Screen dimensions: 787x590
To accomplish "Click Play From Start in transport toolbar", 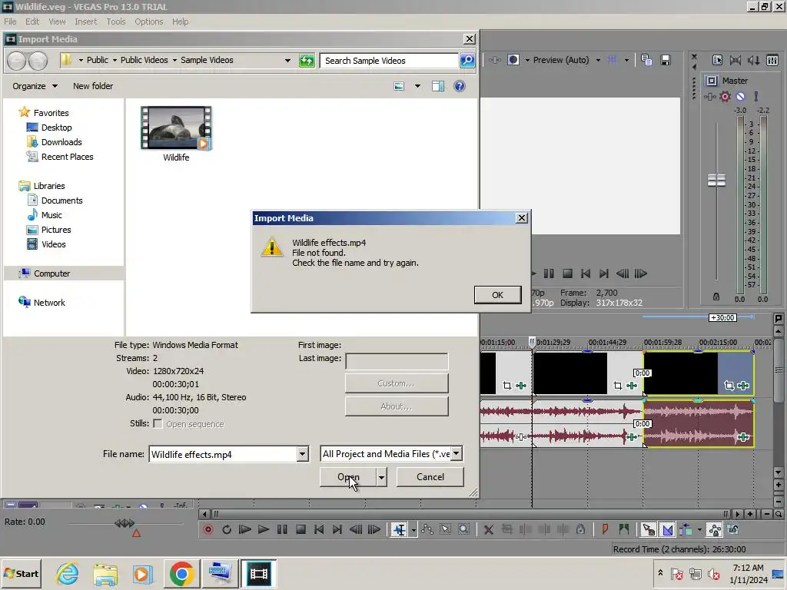I will coord(245,529).
